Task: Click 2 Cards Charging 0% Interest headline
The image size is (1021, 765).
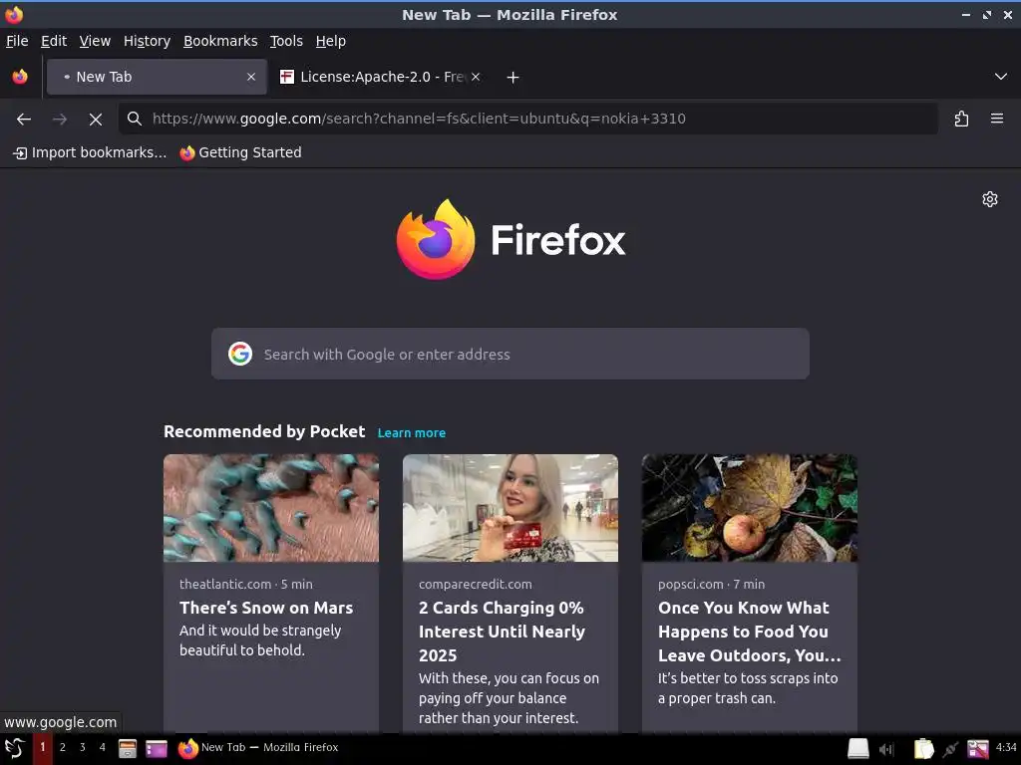Action: (x=503, y=632)
